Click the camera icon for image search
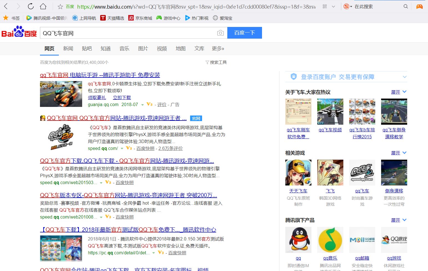 tap(220, 33)
